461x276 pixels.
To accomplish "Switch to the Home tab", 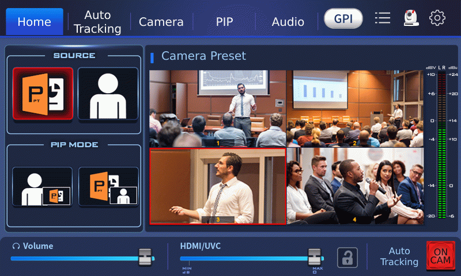I will (x=35, y=22).
